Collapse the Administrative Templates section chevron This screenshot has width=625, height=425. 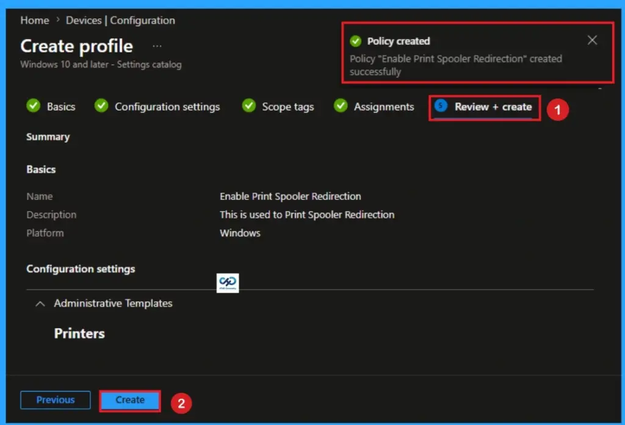(x=40, y=304)
